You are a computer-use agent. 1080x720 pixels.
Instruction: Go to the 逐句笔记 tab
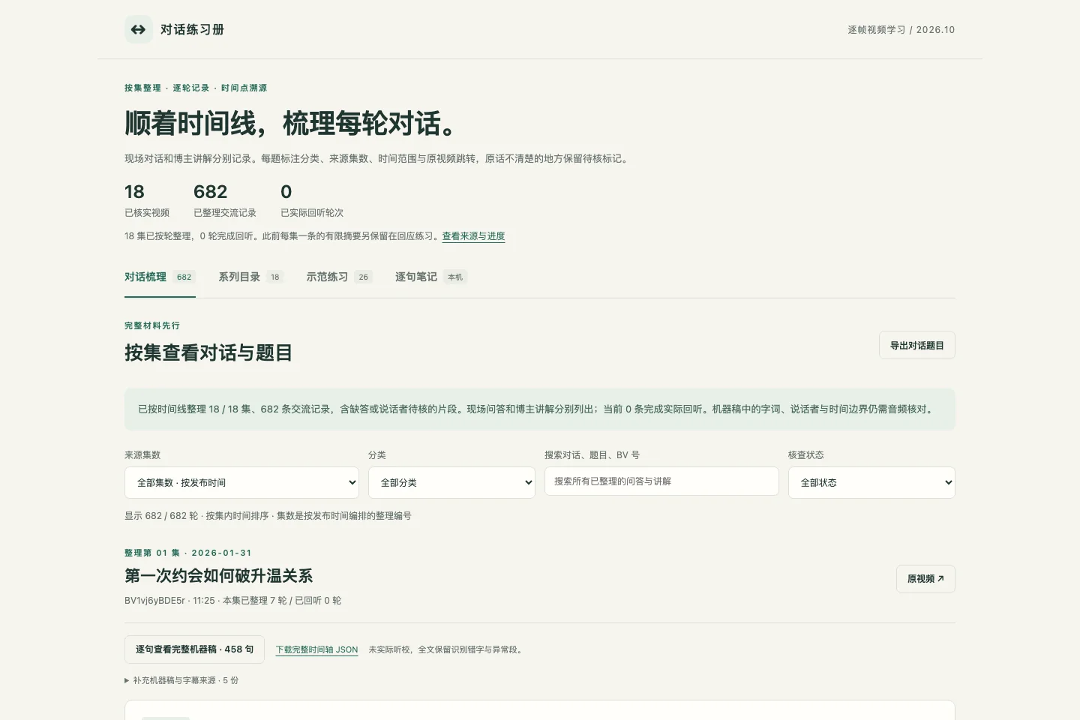[430, 277]
